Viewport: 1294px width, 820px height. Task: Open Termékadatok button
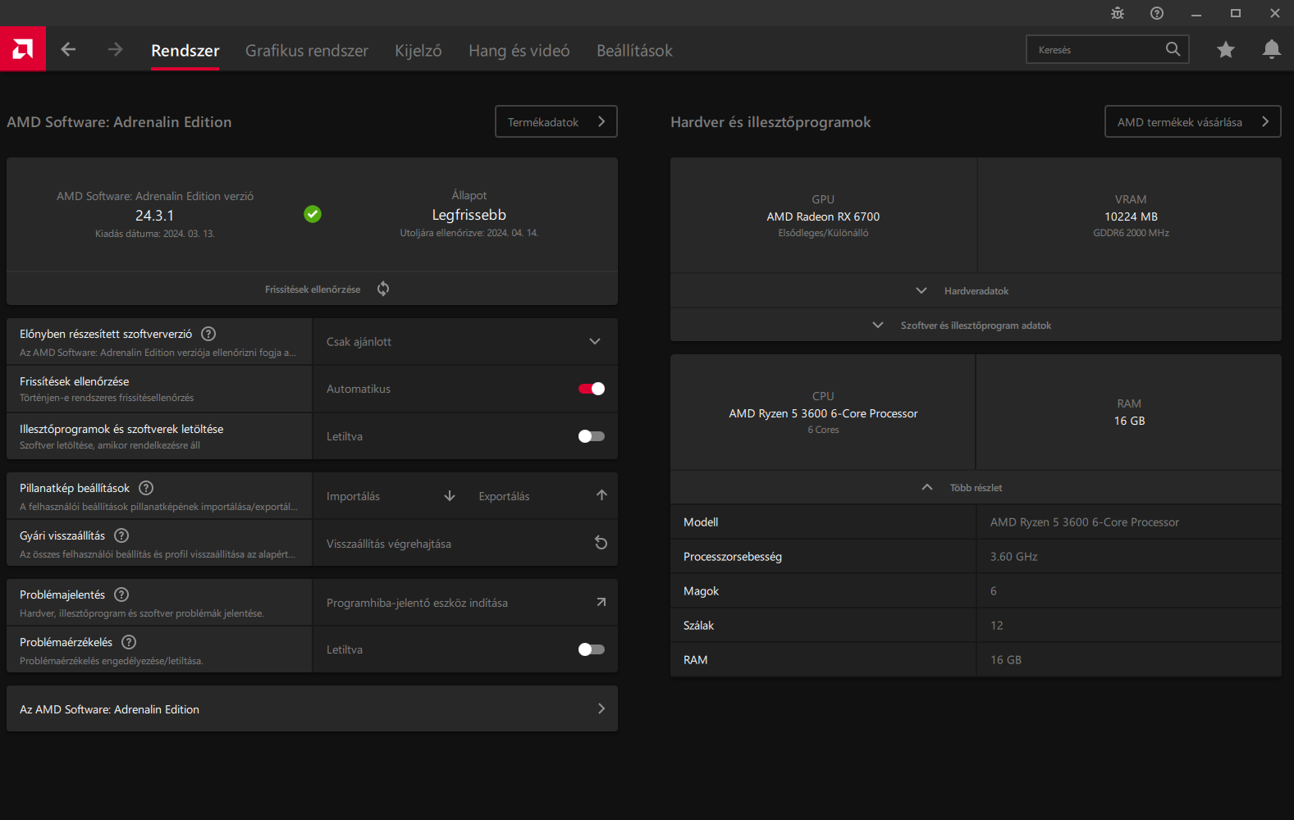point(556,121)
